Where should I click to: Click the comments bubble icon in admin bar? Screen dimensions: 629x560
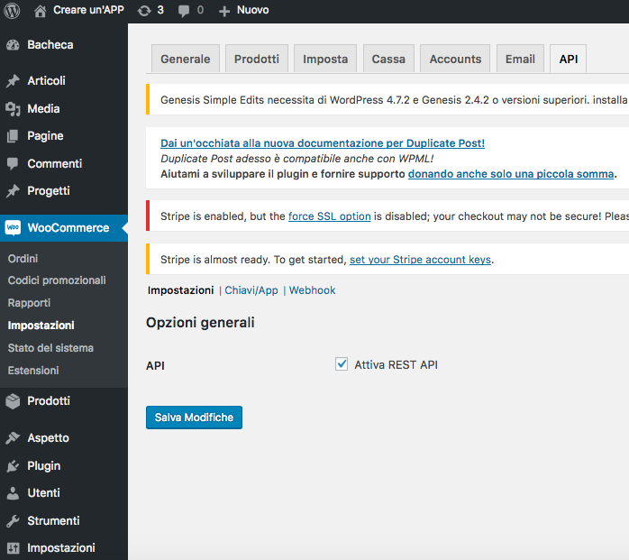(x=184, y=10)
